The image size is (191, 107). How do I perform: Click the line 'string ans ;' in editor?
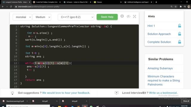click(35, 56)
